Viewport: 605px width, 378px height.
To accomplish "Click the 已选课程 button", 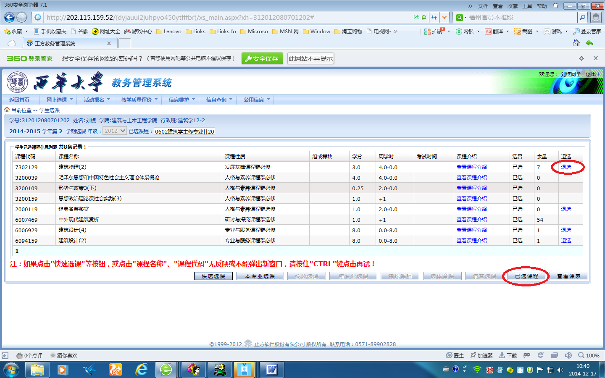I will point(526,276).
